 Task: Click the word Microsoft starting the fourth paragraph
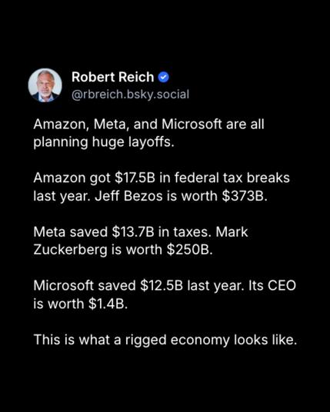pos(63,286)
